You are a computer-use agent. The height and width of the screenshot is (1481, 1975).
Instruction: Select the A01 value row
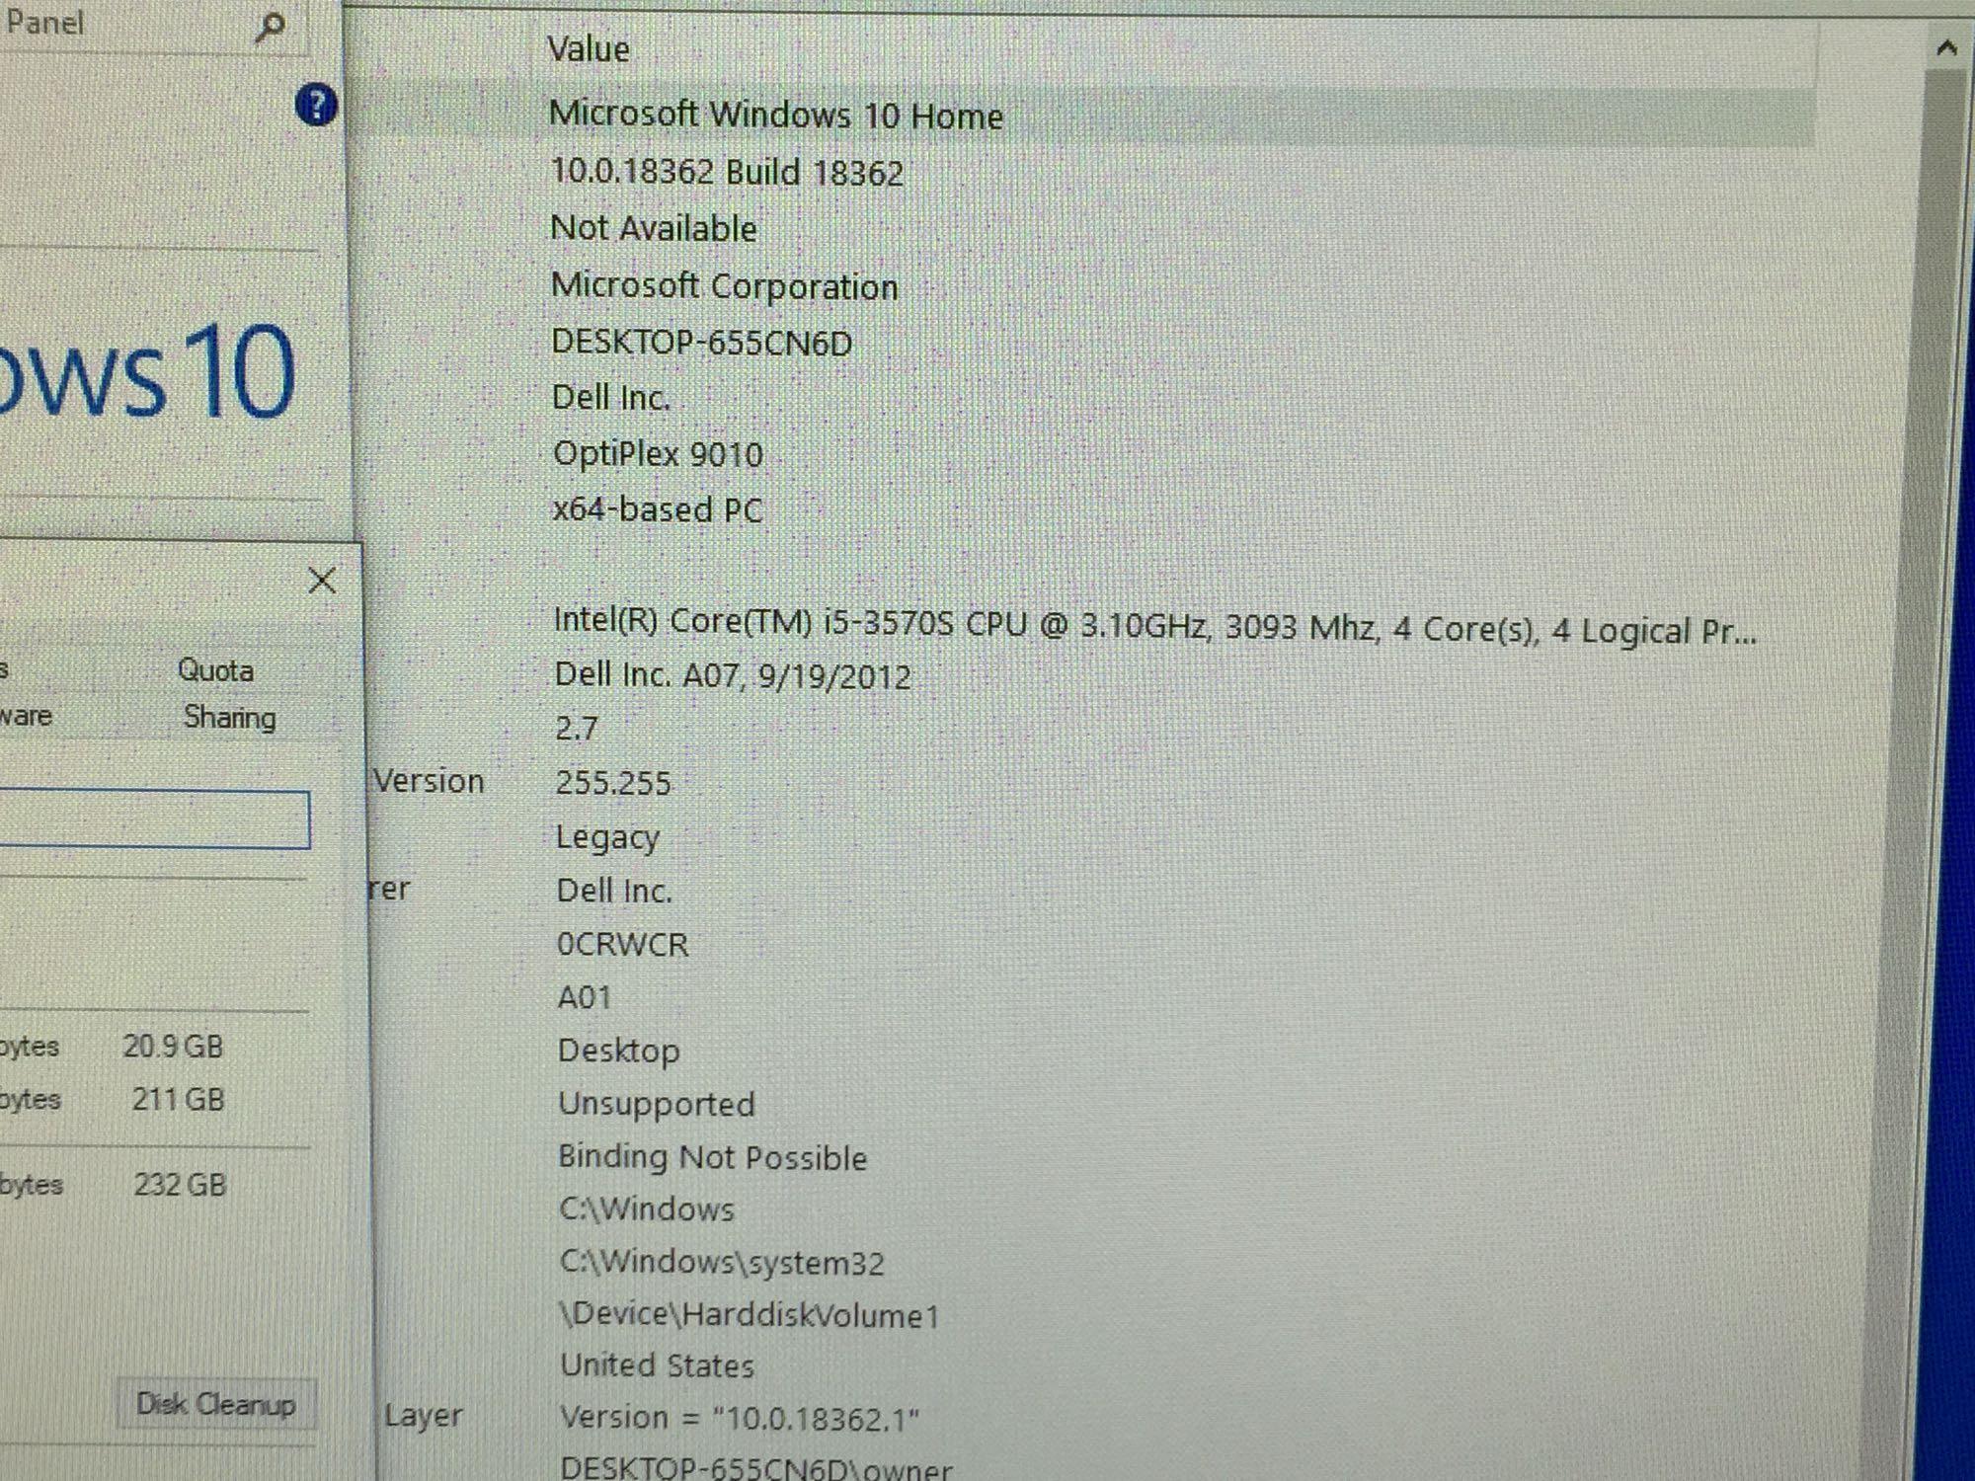585,997
